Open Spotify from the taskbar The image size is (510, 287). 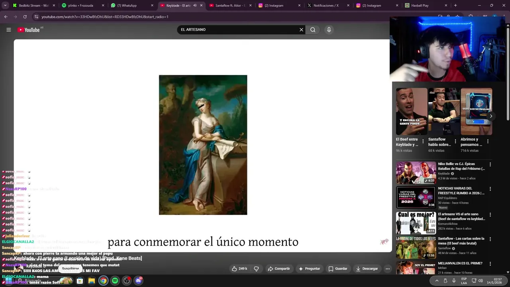click(115, 281)
